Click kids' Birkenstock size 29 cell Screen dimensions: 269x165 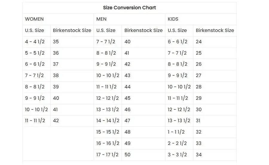point(199,98)
